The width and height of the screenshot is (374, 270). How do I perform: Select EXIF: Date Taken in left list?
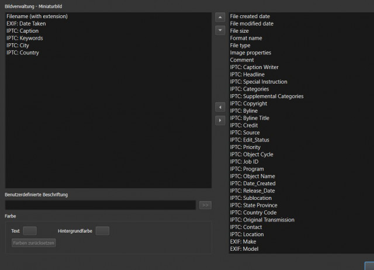pyautogui.click(x=26, y=23)
